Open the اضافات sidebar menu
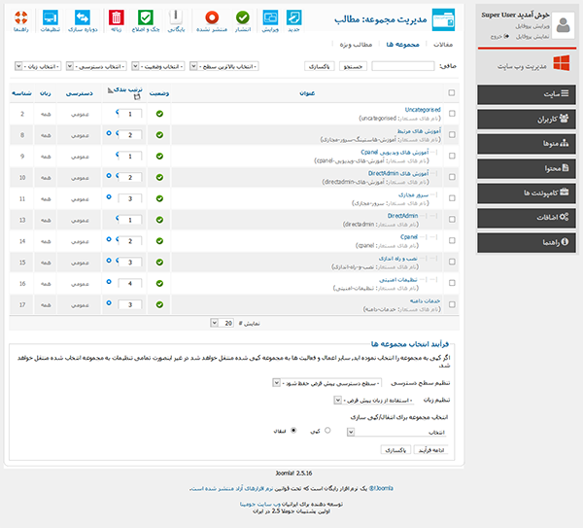The width and height of the screenshot is (583, 528). tap(527, 218)
